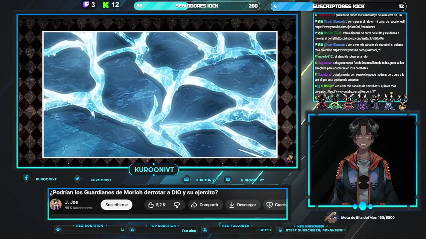Click the New Subscriber crown icon
This screenshot has width=426, height=239.
click(280, 230)
